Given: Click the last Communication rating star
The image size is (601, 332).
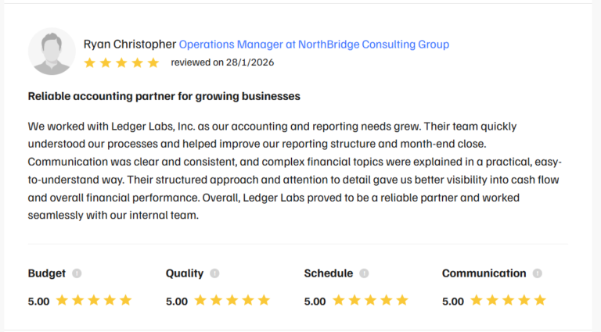Looking at the screenshot, I should [x=539, y=300].
